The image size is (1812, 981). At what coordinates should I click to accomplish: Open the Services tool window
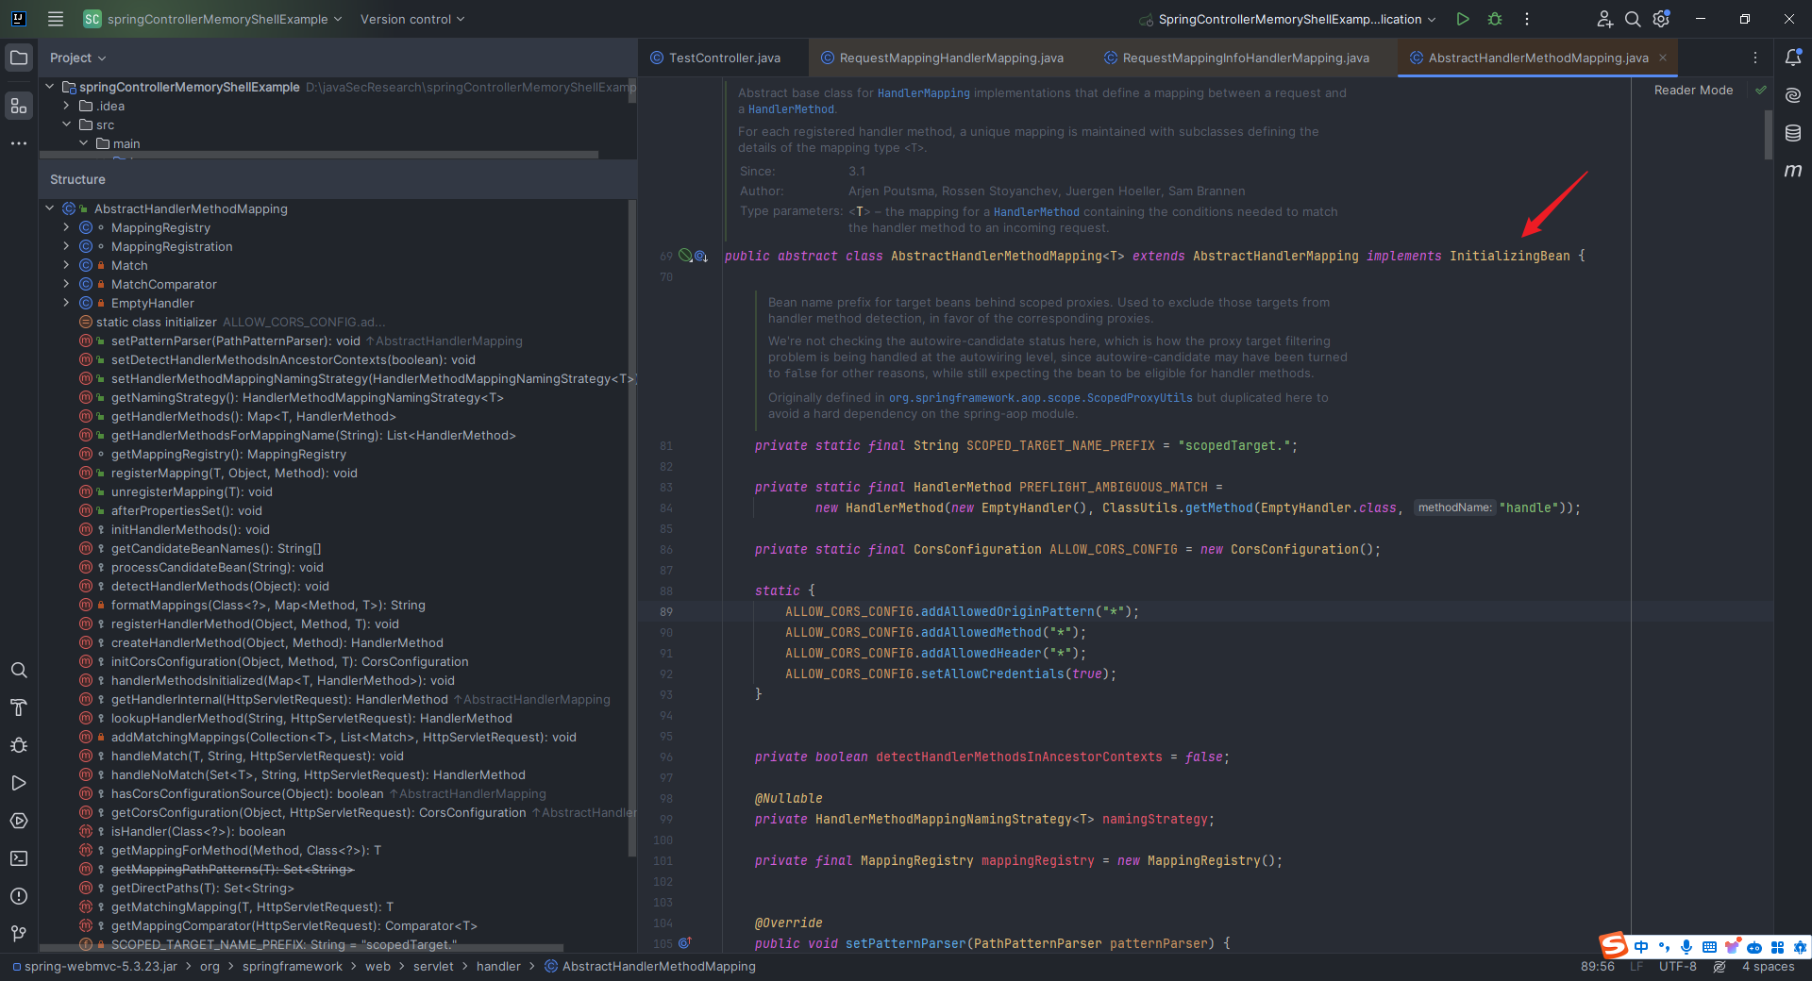click(x=19, y=821)
